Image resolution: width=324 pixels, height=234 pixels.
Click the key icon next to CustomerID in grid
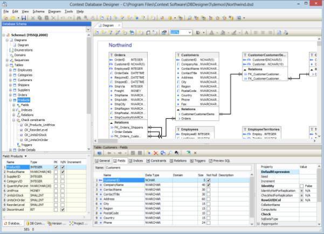point(100,180)
